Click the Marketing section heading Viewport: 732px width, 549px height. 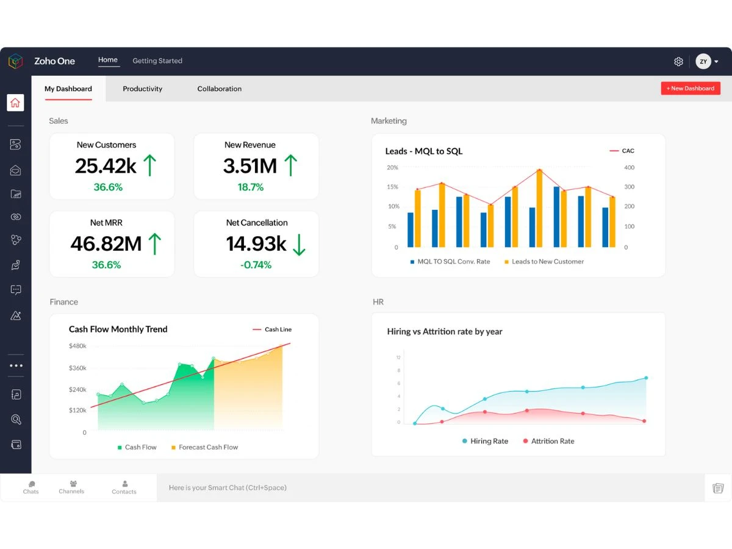click(x=389, y=121)
